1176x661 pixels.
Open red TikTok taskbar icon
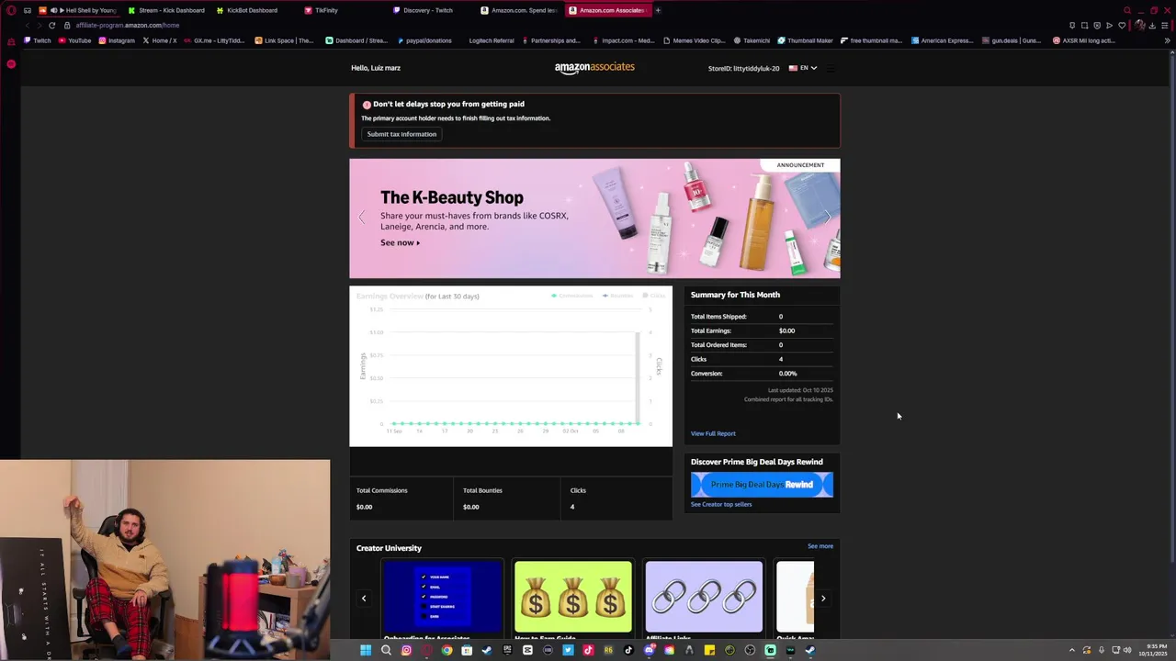(588, 650)
